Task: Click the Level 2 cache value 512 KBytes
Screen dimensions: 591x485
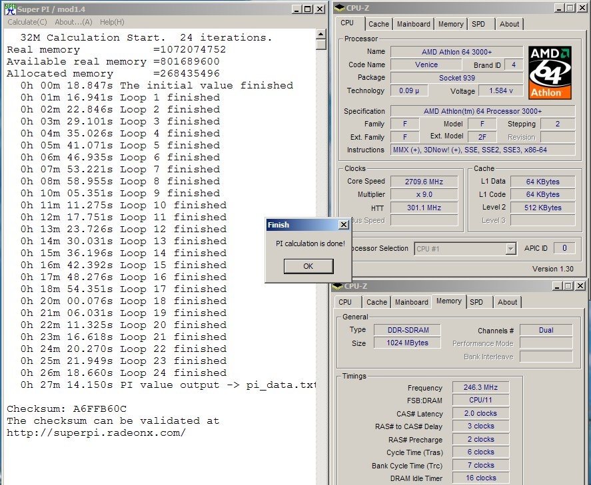Action: point(543,208)
